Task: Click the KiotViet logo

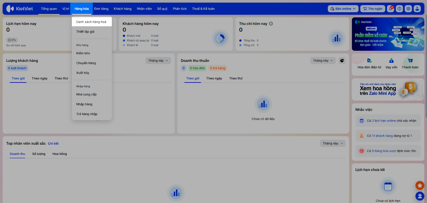Action: tap(20, 9)
